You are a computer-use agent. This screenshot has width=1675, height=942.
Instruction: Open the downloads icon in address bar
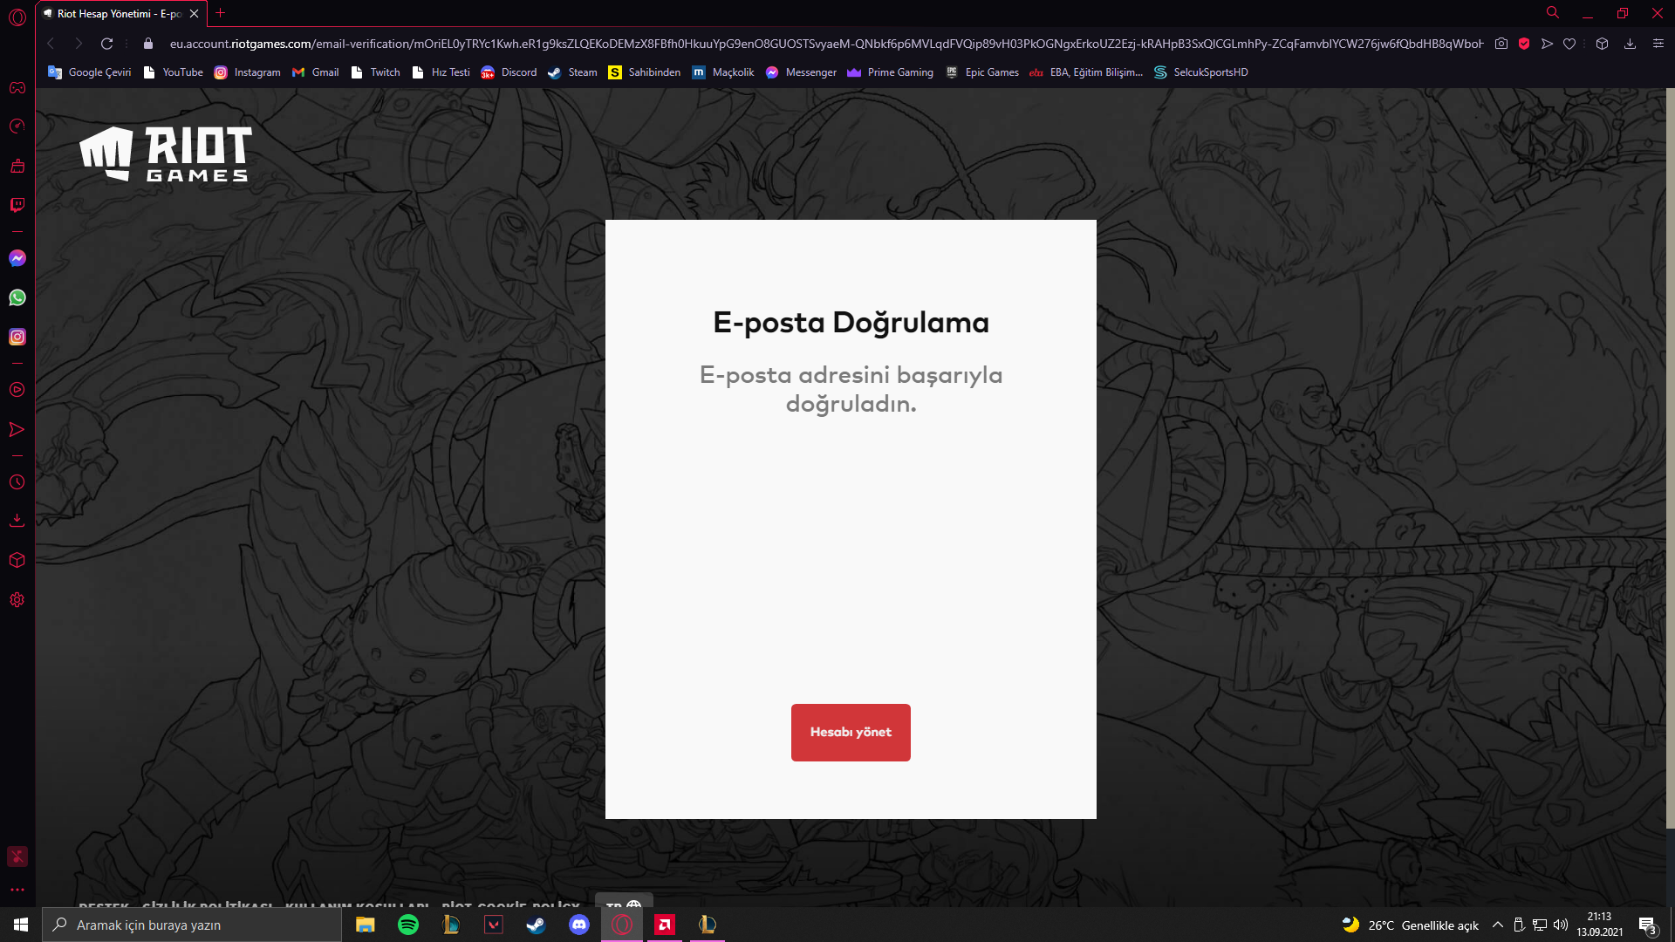1630,44
